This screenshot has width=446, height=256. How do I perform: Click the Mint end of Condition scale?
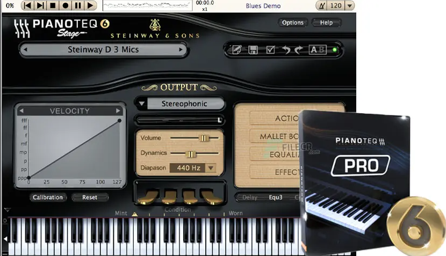click(x=121, y=213)
